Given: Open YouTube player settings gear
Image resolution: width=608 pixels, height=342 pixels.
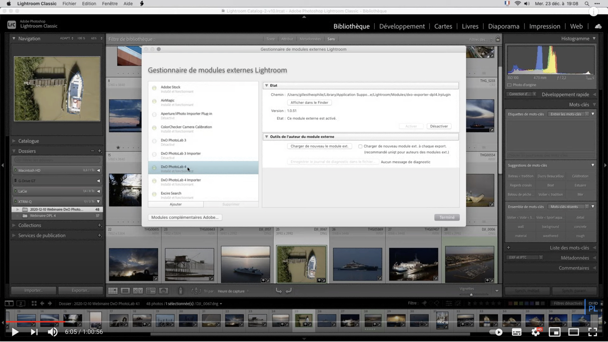Looking at the screenshot, I should (x=536, y=332).
